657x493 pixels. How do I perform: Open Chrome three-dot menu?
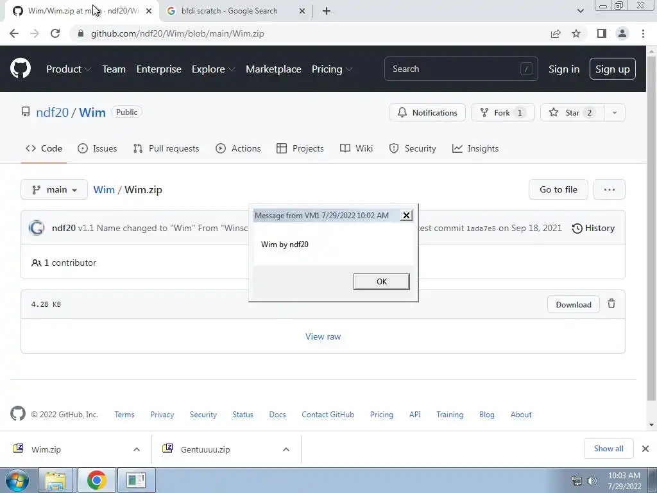coord(643,33)
